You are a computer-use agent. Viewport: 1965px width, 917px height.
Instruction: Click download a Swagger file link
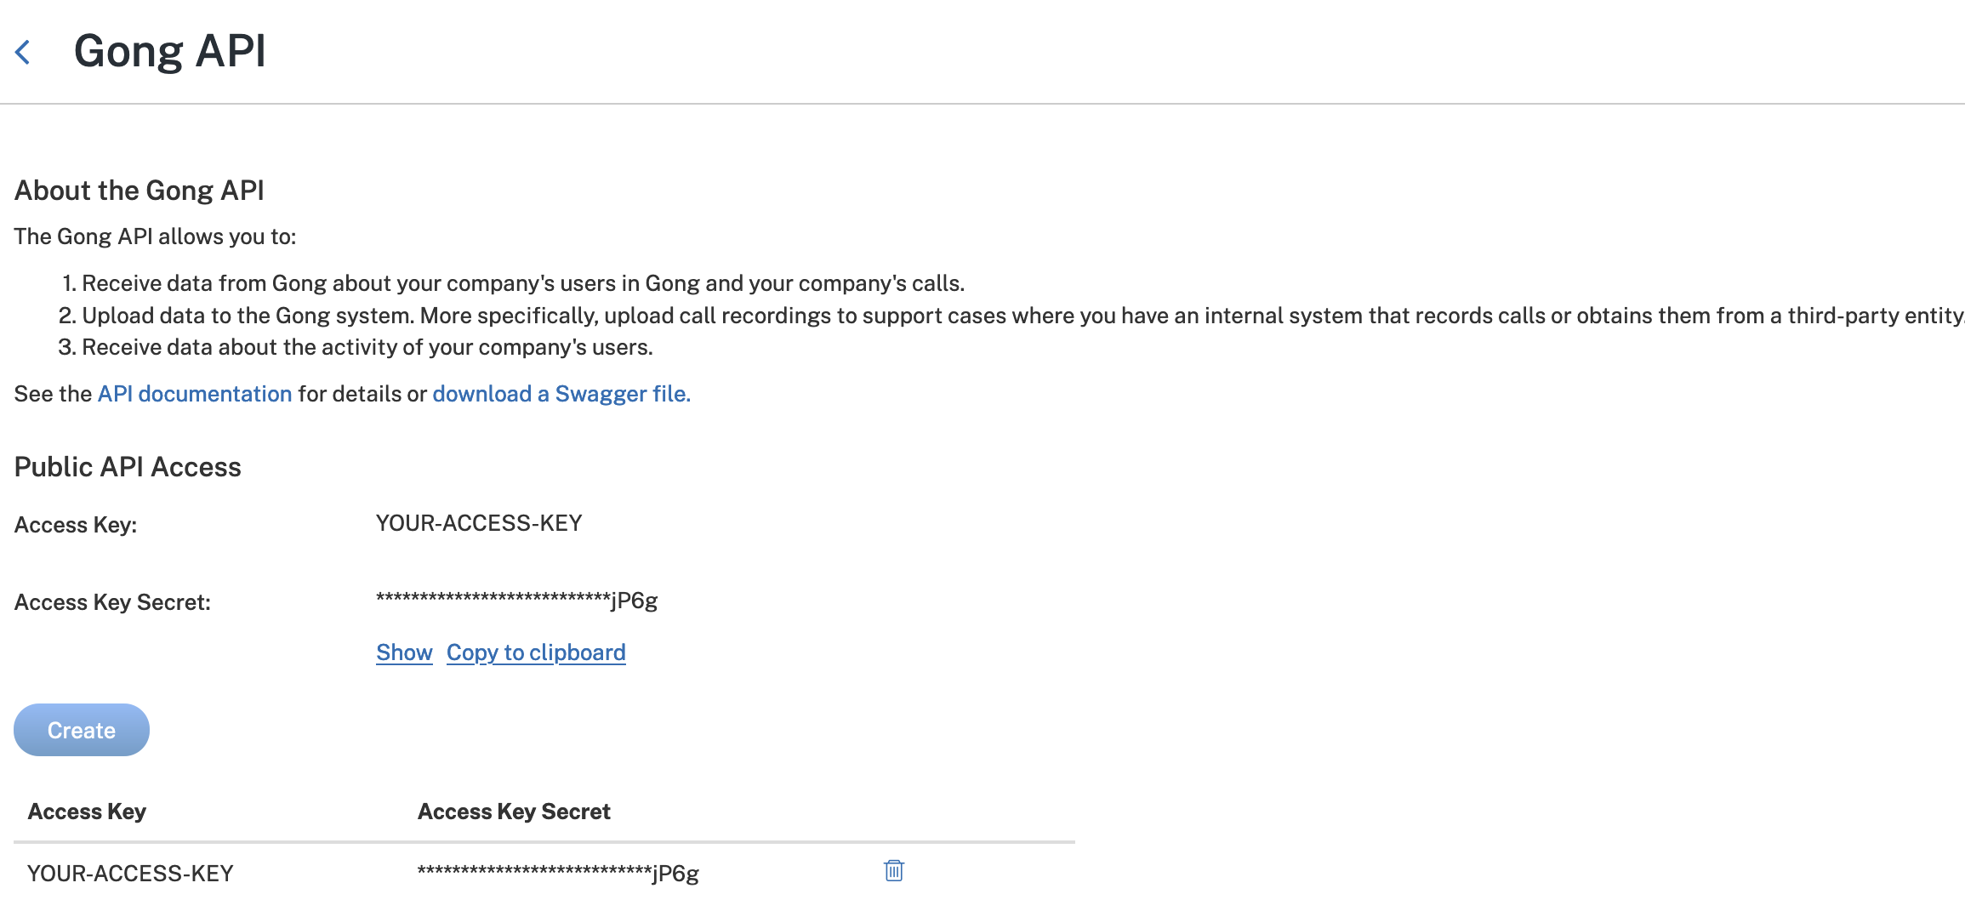[561, 394]
